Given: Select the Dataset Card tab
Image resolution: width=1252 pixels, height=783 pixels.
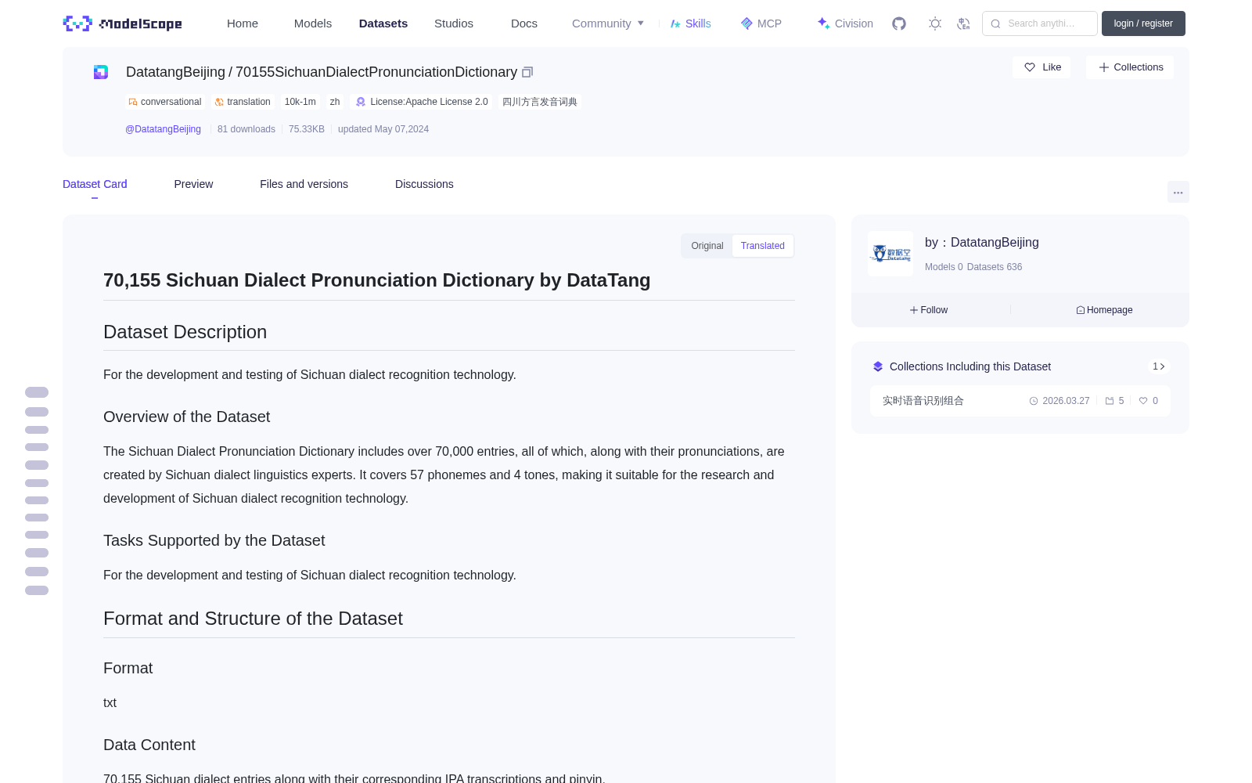Looking at the screenshot, I should 95,184.
